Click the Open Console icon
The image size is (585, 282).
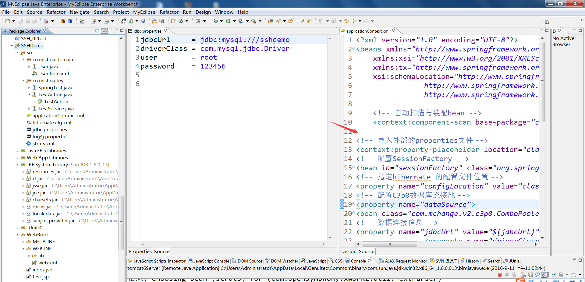coord(574,275)
